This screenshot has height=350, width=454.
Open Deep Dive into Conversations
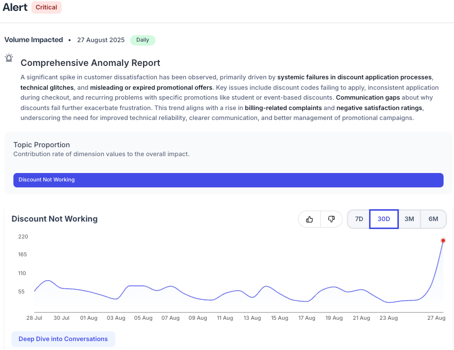click(x=63, y=339)
